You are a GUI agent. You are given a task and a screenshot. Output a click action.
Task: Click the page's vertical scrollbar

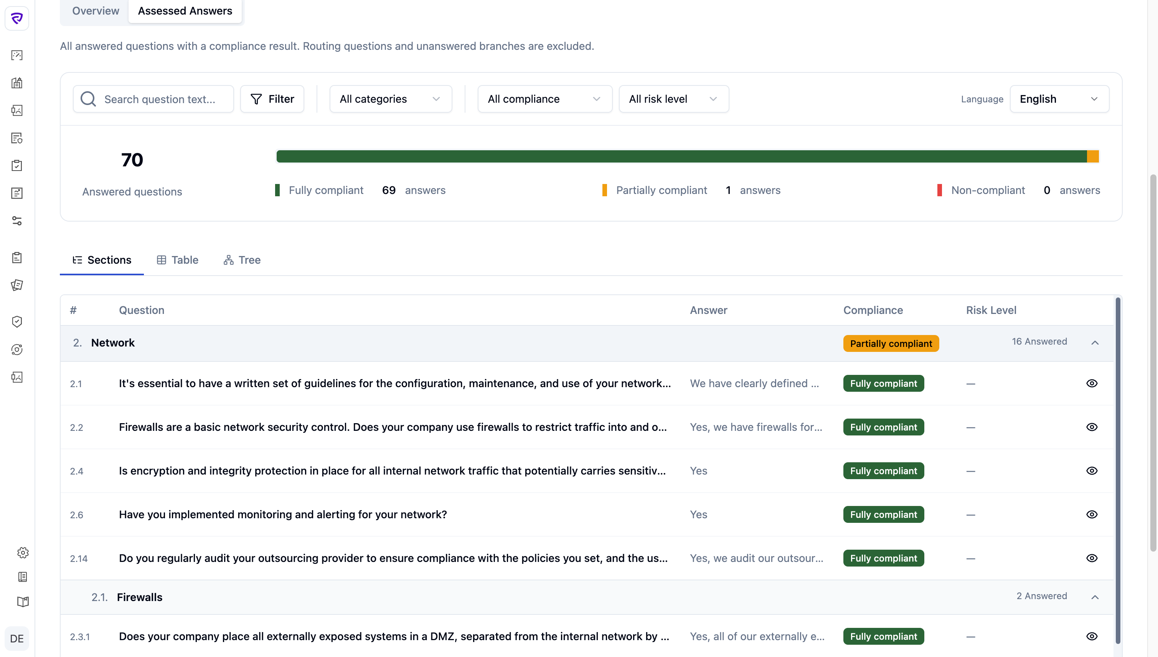tap(1153, 363)
